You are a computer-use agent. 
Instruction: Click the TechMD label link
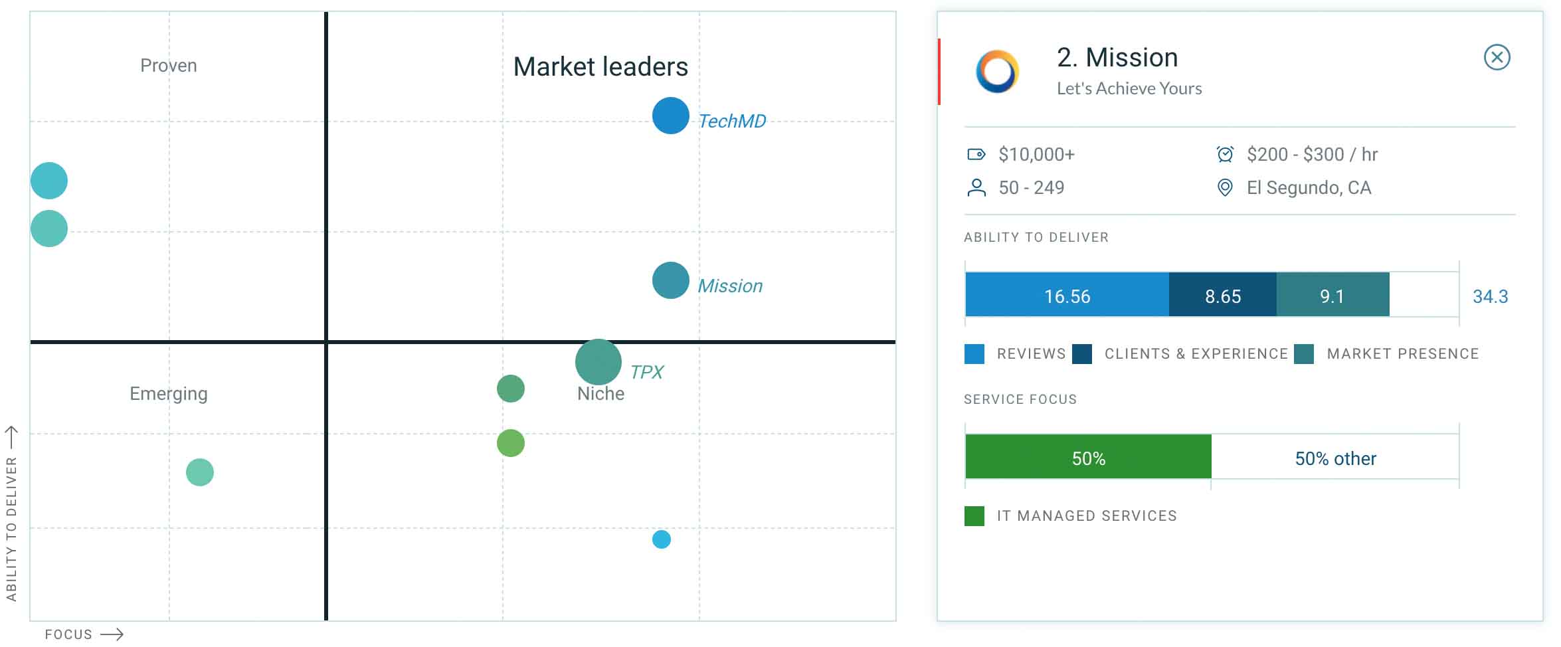click(732, 122)
